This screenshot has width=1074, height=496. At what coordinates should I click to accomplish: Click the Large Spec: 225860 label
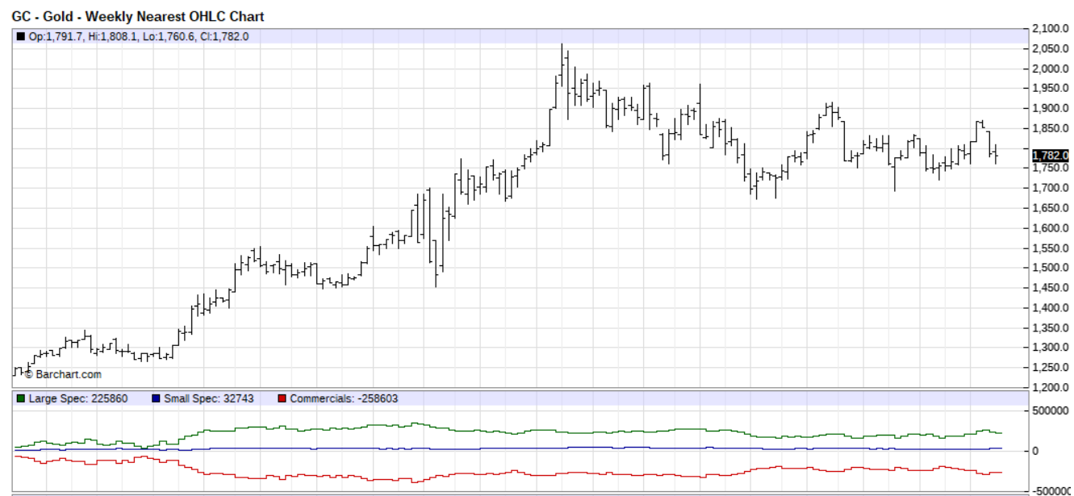[x=73, y=398]
